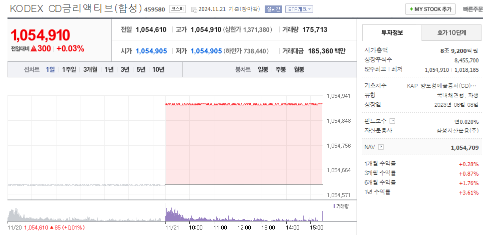
Task: Click the 하한가 738,440 text
Action: [246, 51]
